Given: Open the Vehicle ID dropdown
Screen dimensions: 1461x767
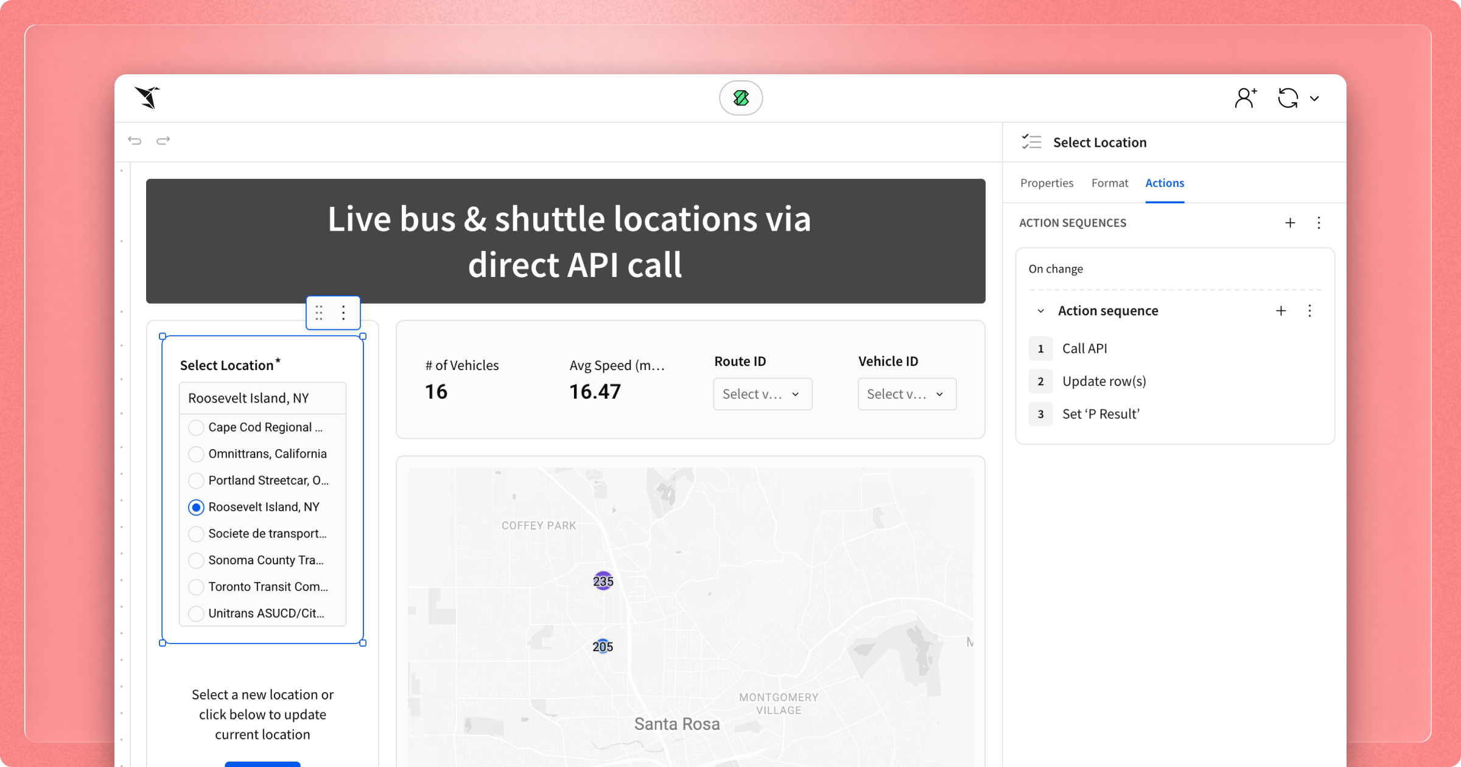Looking at the screenshot, I should (906, 394).
